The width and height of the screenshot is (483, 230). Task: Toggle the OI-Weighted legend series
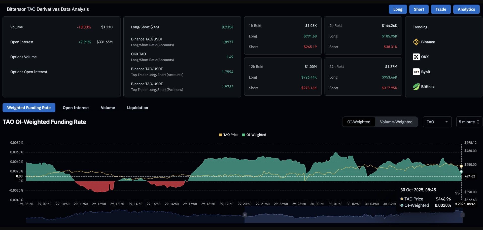254,135
